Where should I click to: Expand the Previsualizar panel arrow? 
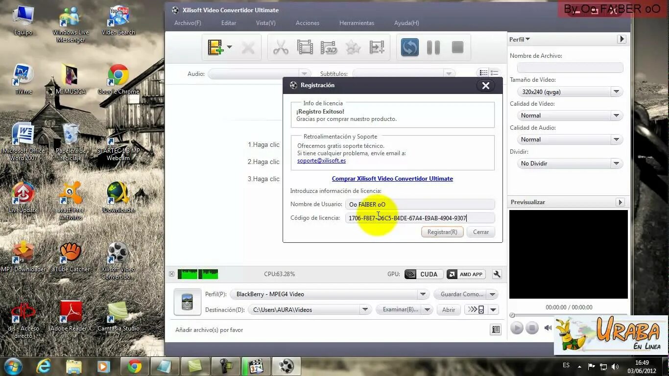(x=620, y=202)
